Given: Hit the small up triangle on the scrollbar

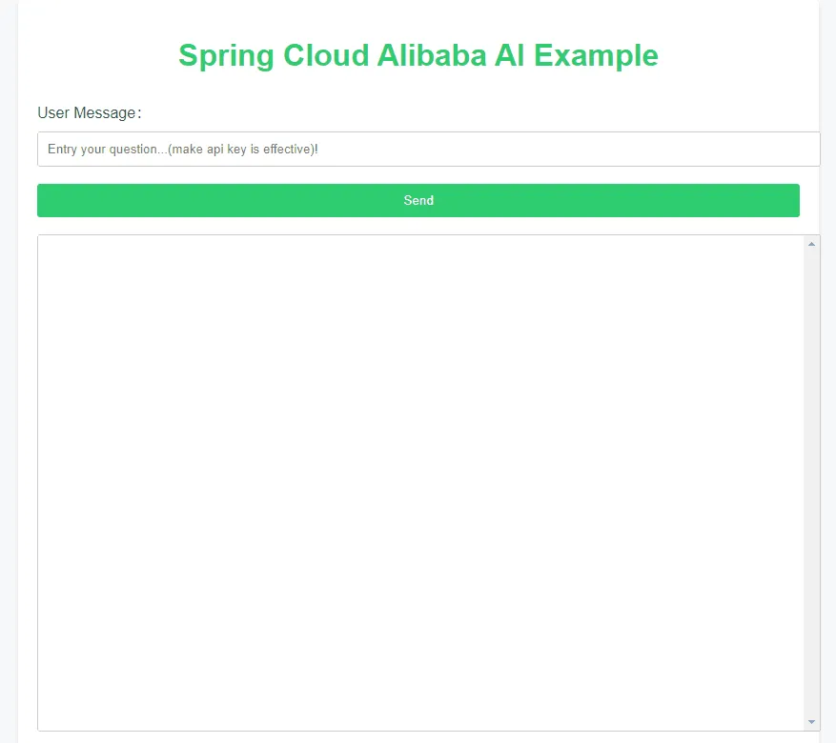Looking at the screenshot, I should pos(811,245).
